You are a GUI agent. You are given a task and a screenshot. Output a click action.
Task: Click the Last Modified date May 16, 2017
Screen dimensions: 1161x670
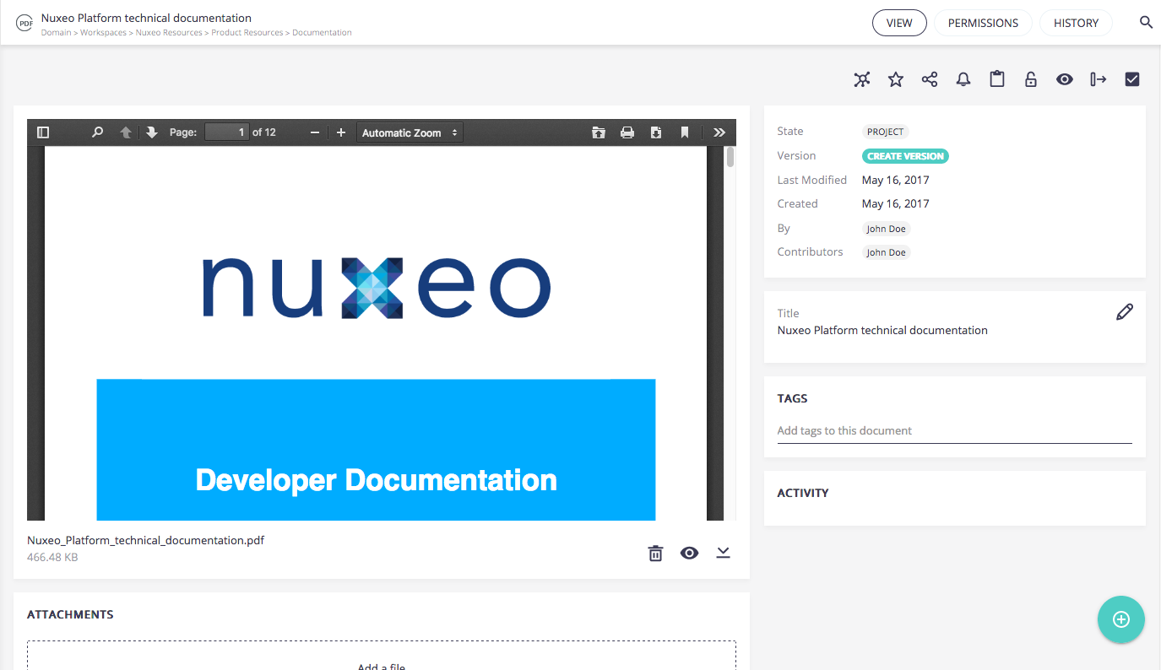(x=895, y=180)
